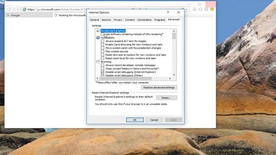Click the settings list scroll up arrow
Image resolution: width=276 pixels, height=155 pixels.
pos(174,31)
